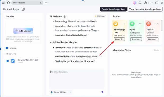Click the Quiz icon
The width and height of the screenshot is (164, 97).
(132, 24)
